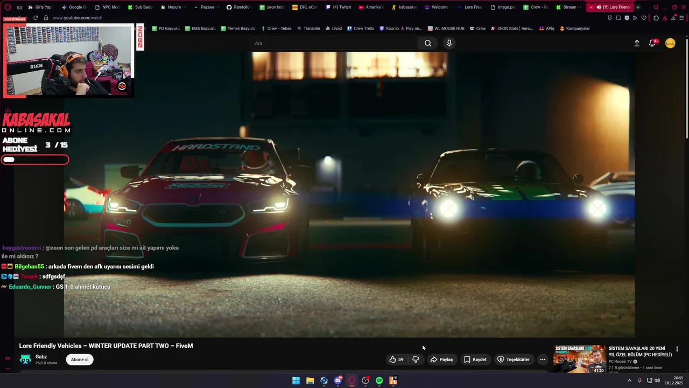Click the video player to pause
689x388 pixels.
point(349,194)
